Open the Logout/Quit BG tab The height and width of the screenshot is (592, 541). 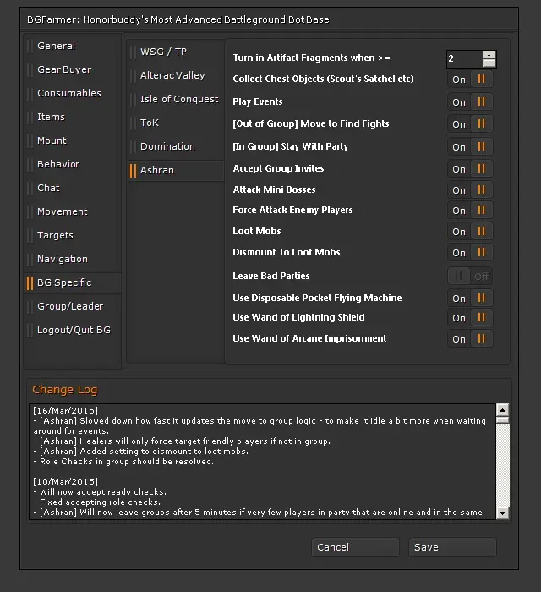point(73,331)
